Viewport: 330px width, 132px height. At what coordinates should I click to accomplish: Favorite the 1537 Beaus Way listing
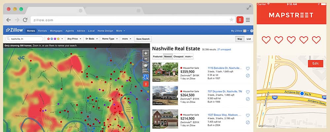(248, 115)
